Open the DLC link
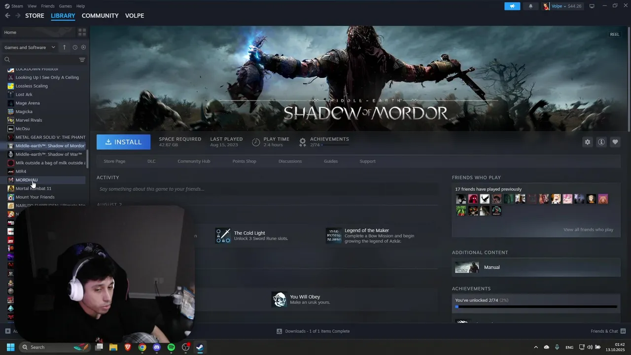631x355 pixels. (151, 161)
